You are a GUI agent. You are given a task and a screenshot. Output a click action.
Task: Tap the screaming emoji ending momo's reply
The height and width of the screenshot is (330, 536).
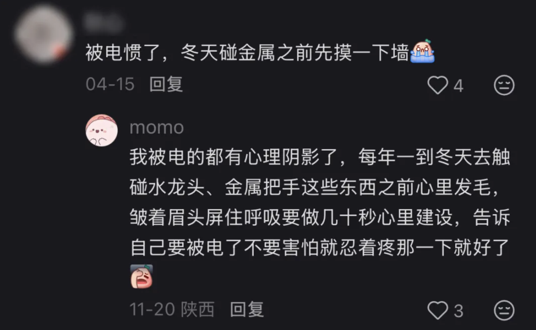[141, 276]
